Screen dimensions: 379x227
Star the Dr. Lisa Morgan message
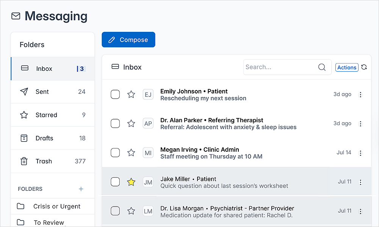tap(131, 211)
